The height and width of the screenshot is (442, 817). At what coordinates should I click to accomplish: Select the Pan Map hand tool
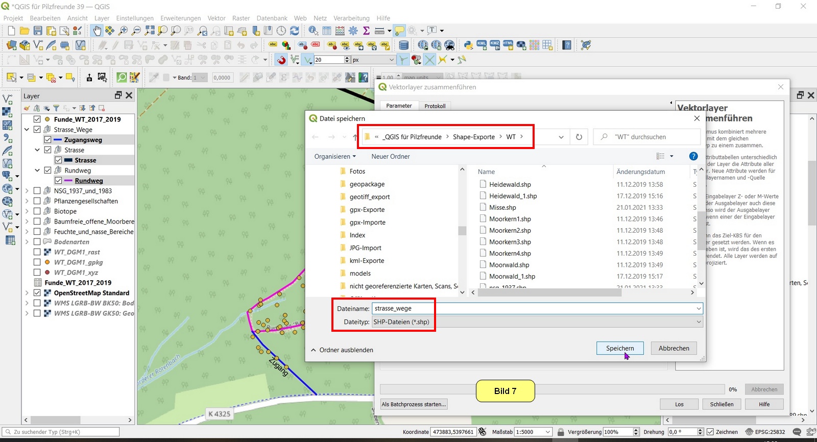coord(97,31)
